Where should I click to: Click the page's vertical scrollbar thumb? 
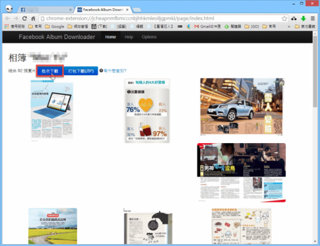click(x=315, y=71)
